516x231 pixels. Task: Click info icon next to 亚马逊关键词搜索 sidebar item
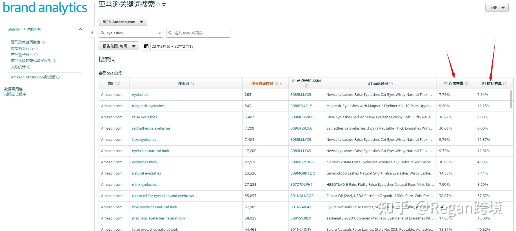click(x=43, y=42)
